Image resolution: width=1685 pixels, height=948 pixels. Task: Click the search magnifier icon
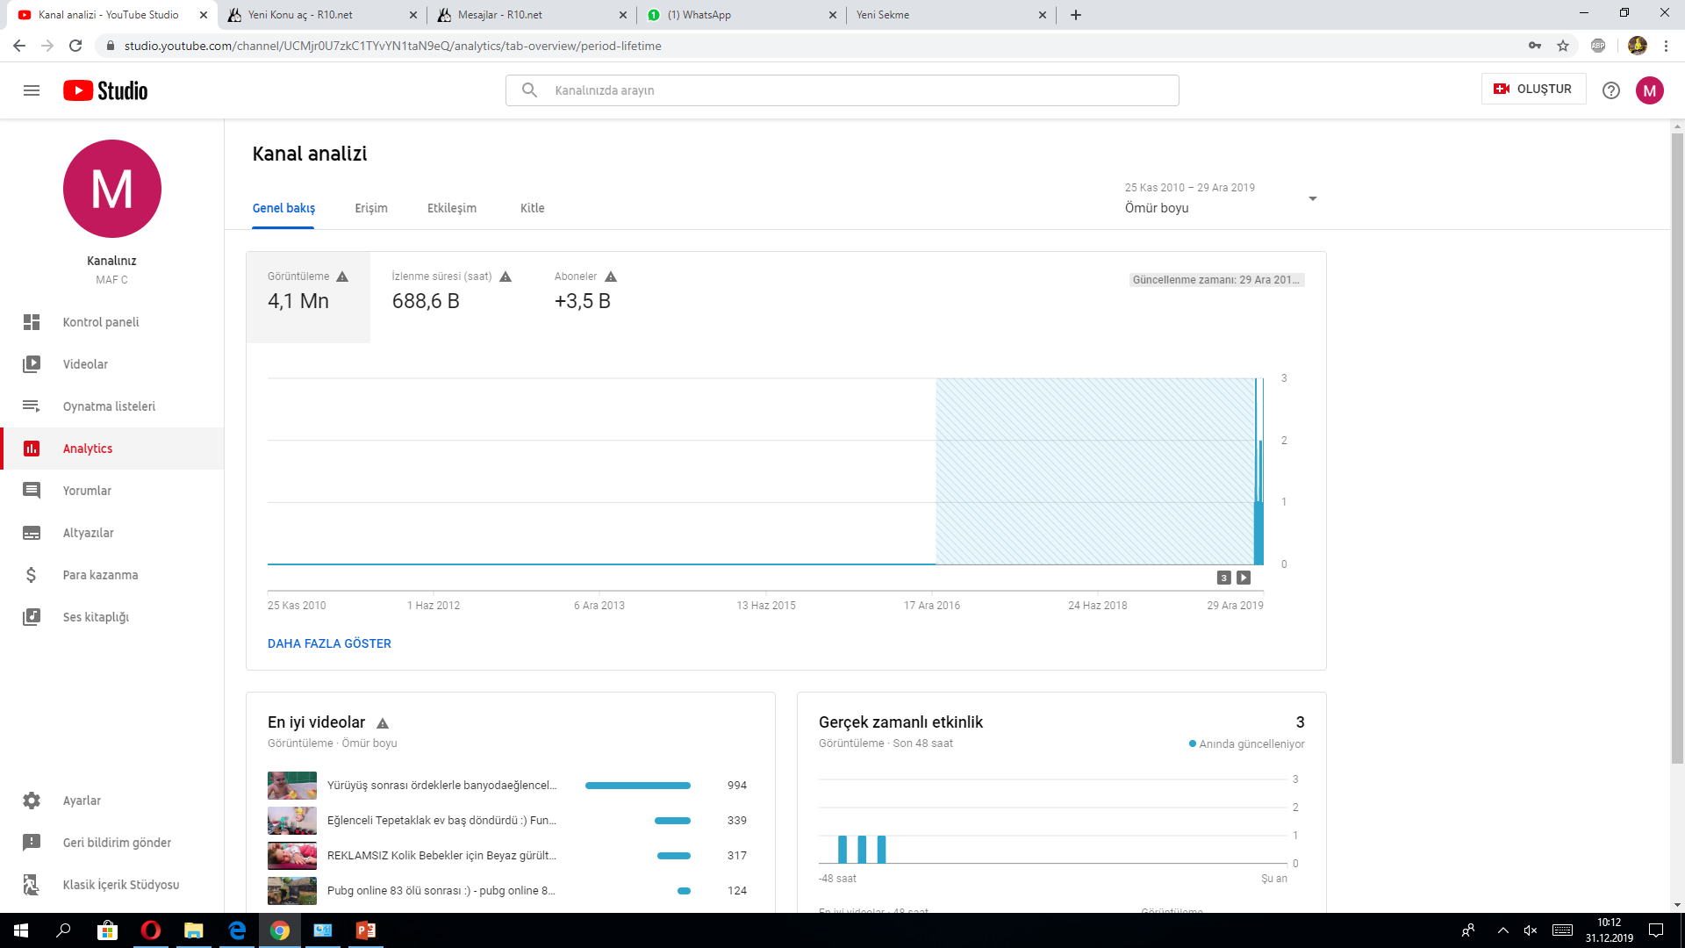click(x=529, y=90)
